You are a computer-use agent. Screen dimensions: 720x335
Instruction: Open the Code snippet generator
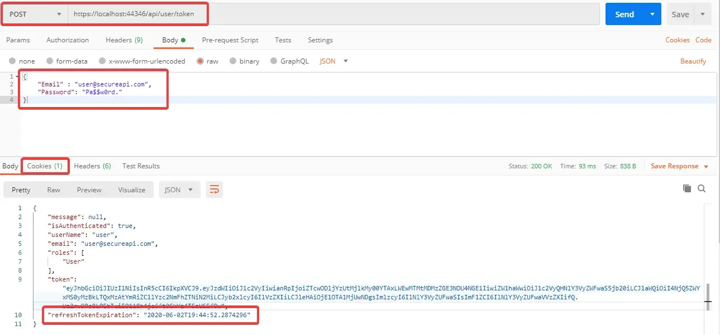(704, 40)
